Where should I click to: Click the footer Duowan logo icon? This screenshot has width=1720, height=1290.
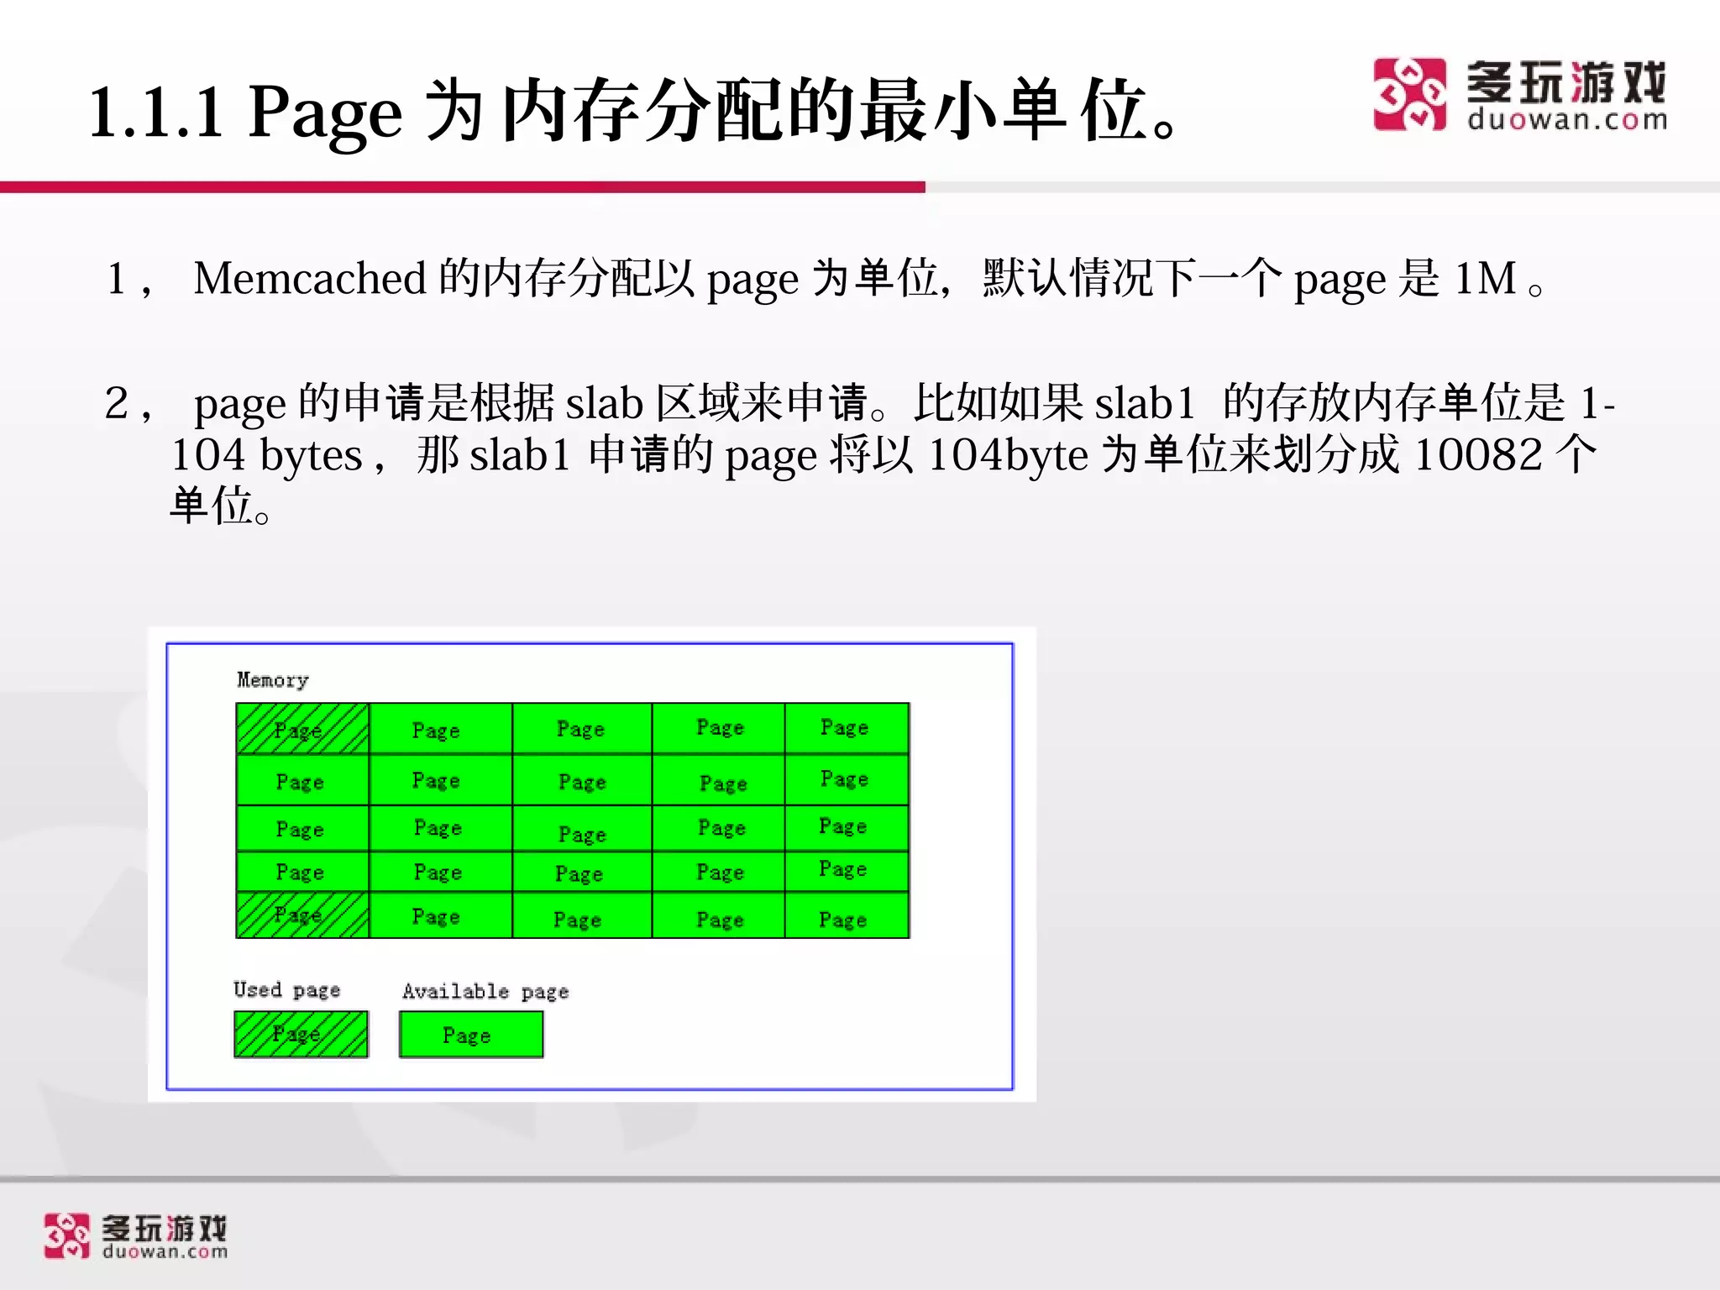(66, 1235)
